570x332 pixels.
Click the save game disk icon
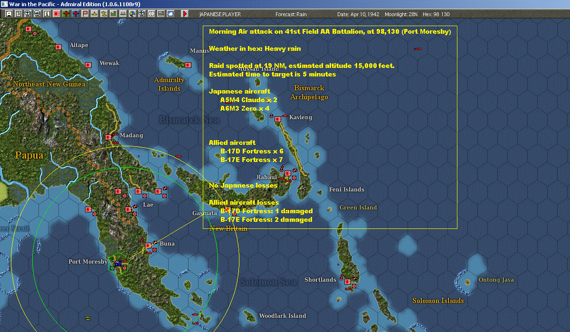(9, 14)
